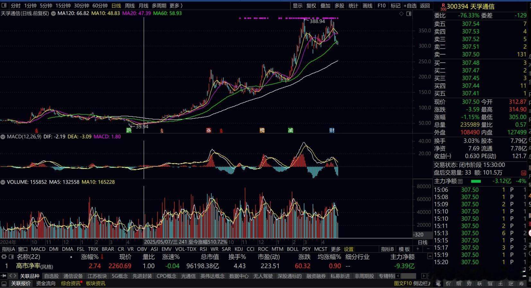531x288 pixels.
Task: Sort by 总市值 column header
Action: click(210, 257)
